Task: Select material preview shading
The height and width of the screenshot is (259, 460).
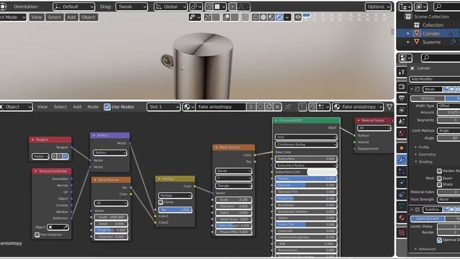Action: coord(271,17)
